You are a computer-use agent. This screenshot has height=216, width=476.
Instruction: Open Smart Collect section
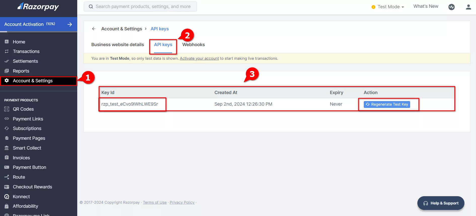[27, 148]
